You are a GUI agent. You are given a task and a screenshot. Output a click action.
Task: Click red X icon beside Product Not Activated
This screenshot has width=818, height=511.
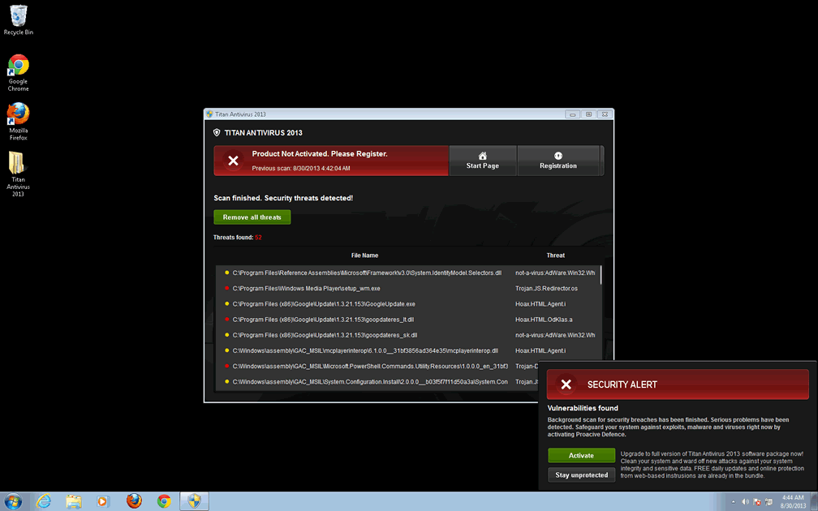[233, 161]
